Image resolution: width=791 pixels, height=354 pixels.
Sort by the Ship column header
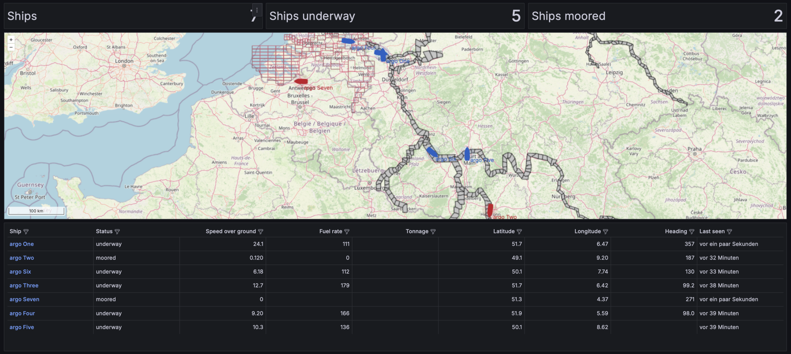click(15, 231)
